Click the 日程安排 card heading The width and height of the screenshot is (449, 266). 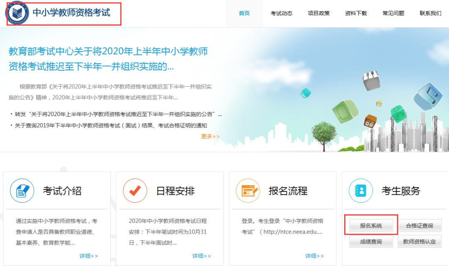[175, 191]
